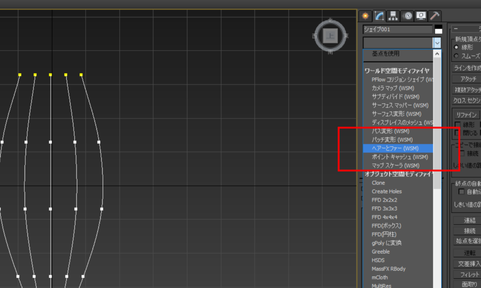Select ヘアーとファー (WSM) highlighted modifier

[398, 148]
